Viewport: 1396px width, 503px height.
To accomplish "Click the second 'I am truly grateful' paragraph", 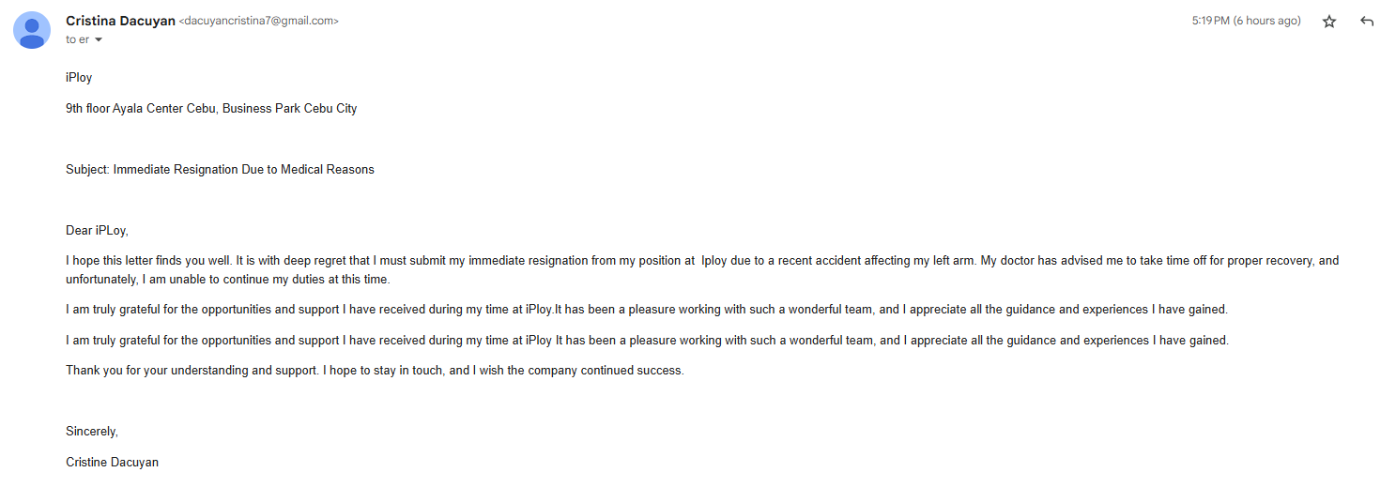I will [x=646, y=341].
